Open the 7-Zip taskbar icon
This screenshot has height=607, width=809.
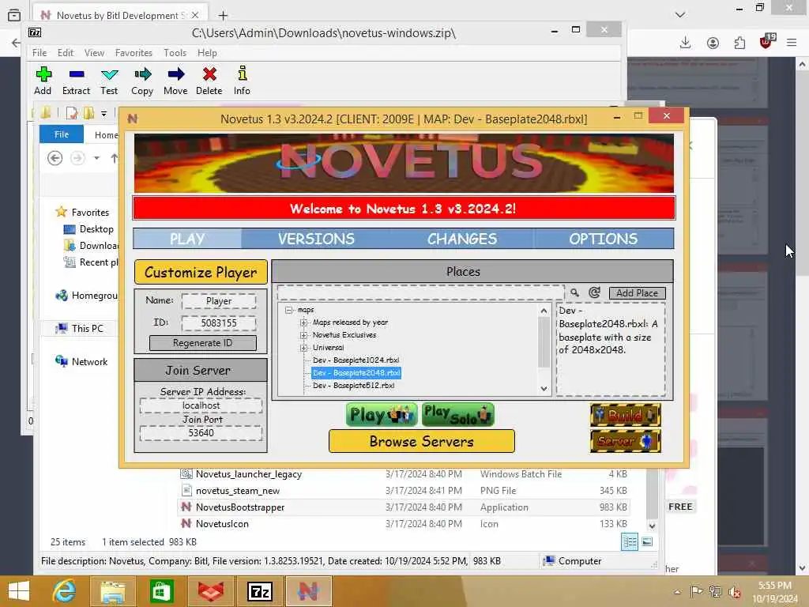(259, 591)
